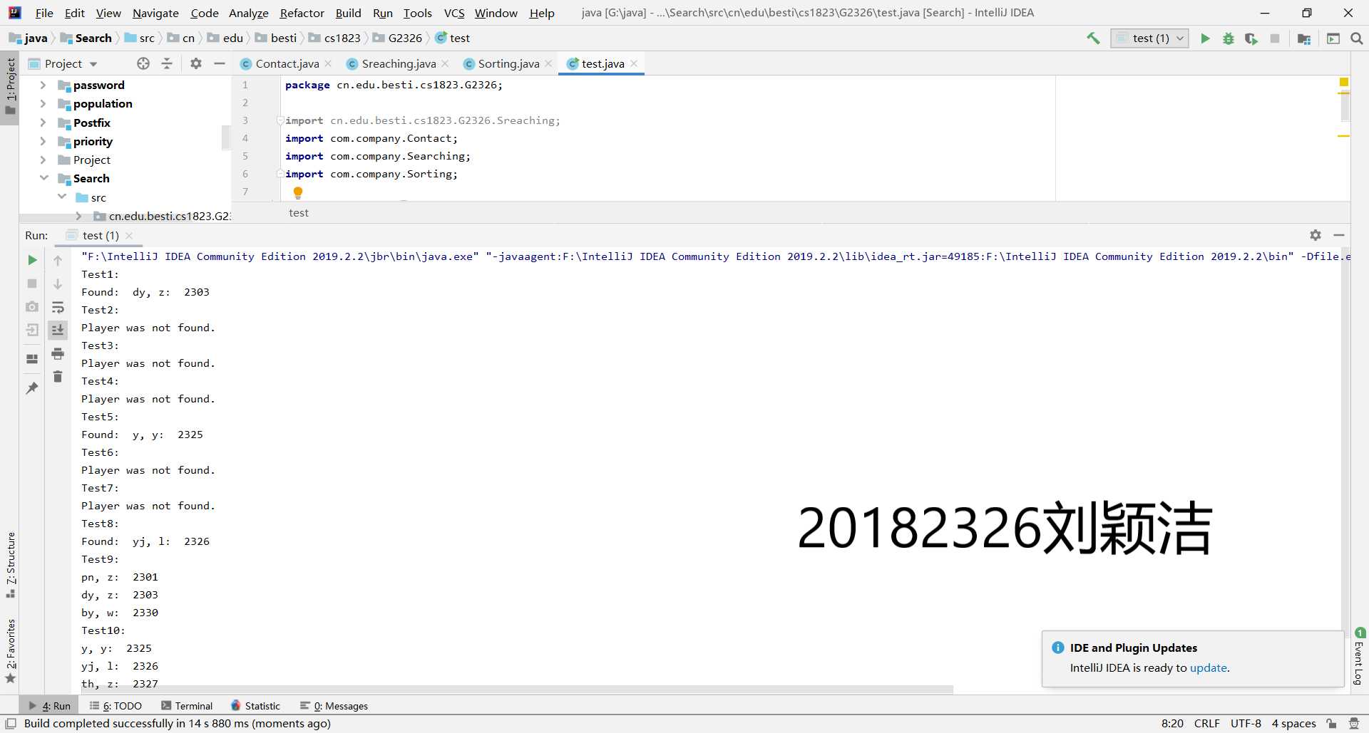Click the update link in notification

coord(1209,668)
